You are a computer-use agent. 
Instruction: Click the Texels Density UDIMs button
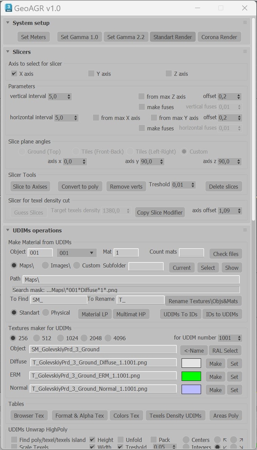[x=175, y=416]
